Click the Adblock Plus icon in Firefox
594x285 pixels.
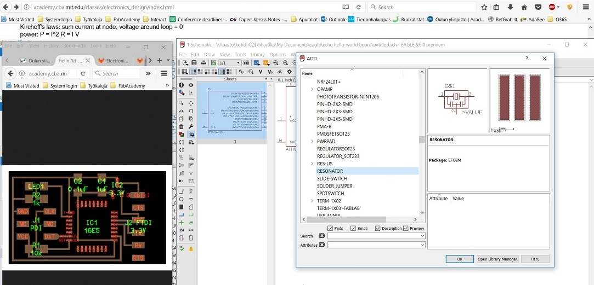pos(552,7)
